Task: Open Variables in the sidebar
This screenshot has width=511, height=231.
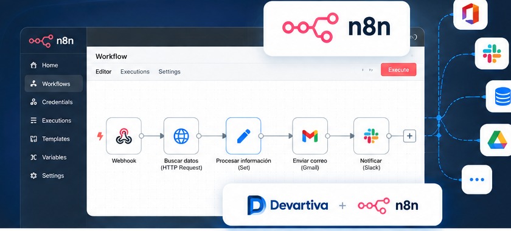Action: point(54,157)
